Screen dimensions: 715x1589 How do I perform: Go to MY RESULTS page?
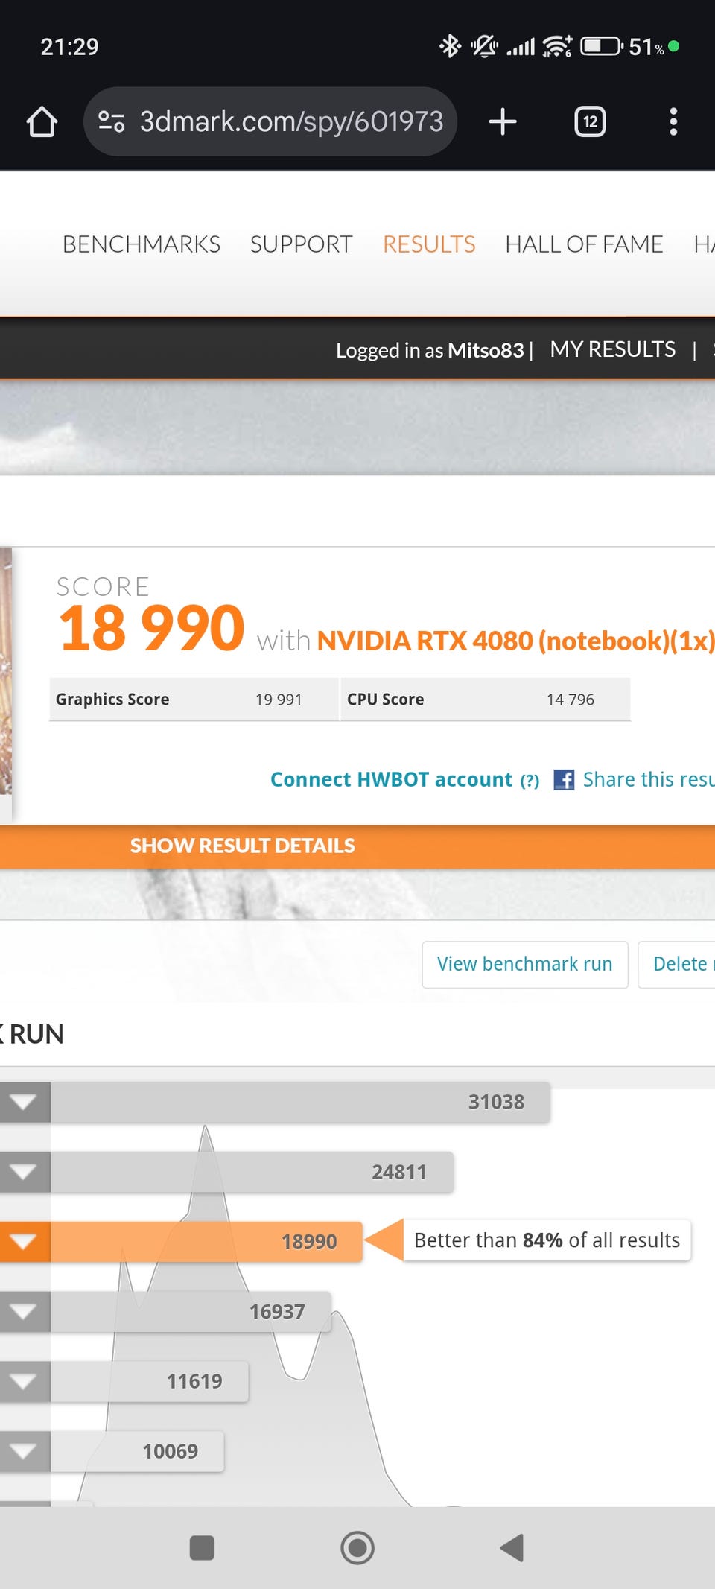pos(613,349)
